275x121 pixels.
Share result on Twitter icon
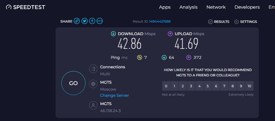pyautogui.click(x=85, y=21)
